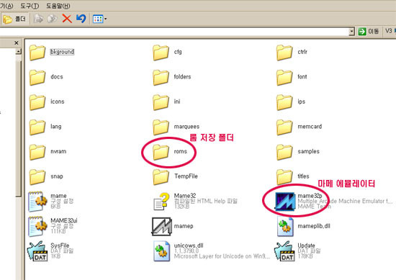
Task: Open the views dropdown button
Action: 99,19
